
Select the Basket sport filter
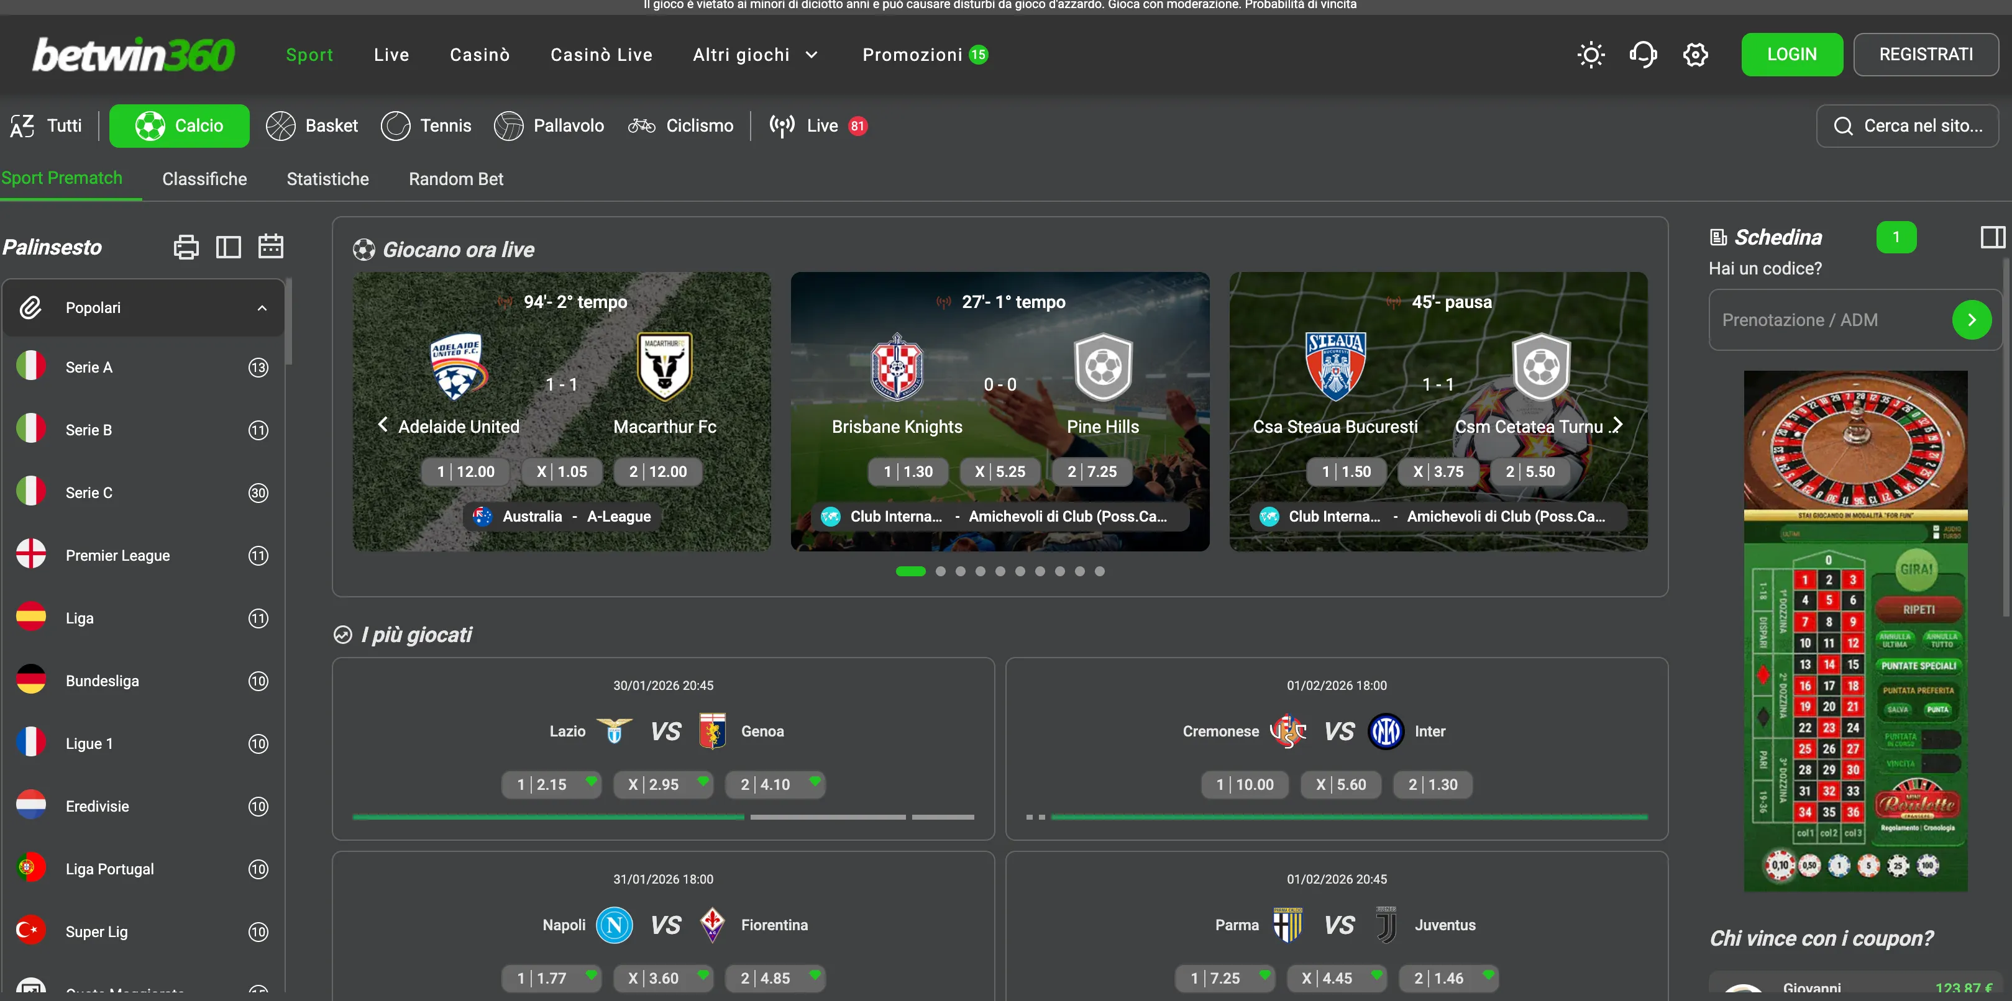(x=312, y=125)
